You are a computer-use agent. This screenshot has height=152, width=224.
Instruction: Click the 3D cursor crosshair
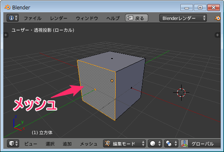(181, 93)
